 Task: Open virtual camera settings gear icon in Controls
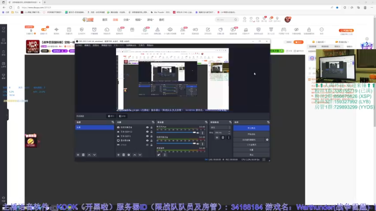267,140
